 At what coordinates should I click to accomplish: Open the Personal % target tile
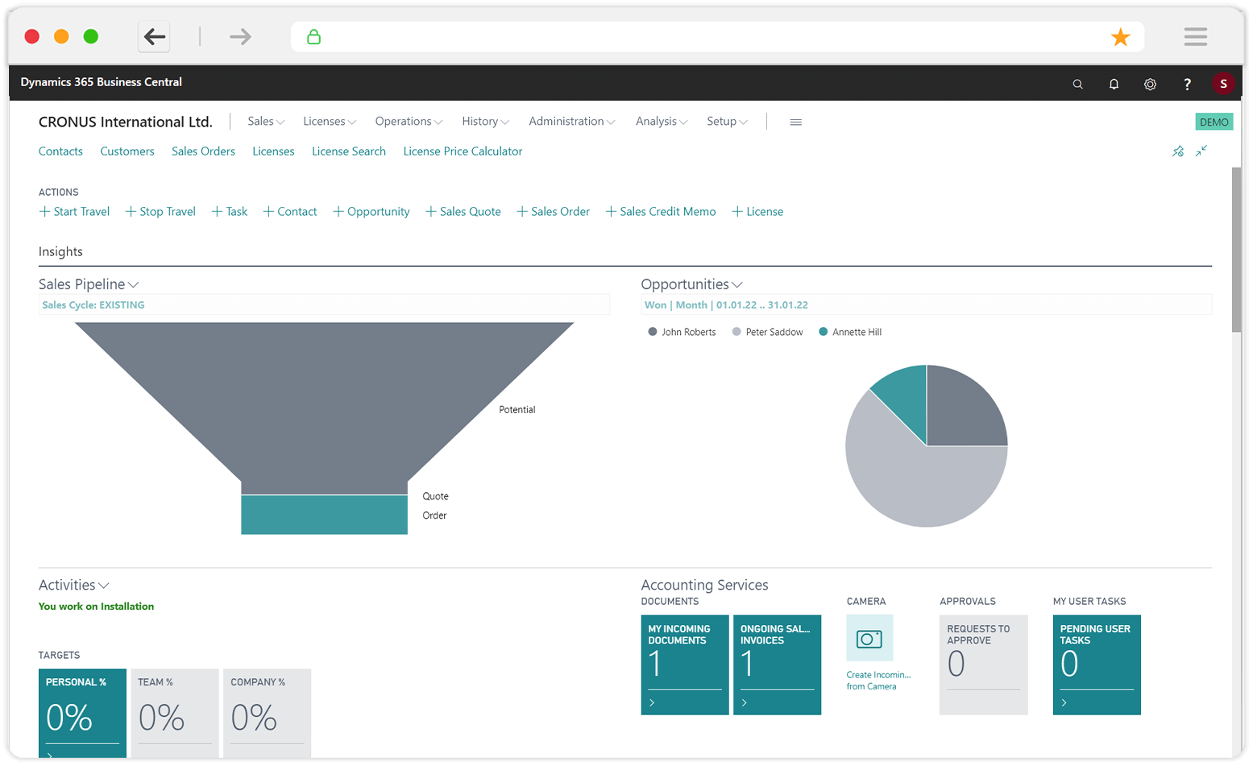(82, 714)
